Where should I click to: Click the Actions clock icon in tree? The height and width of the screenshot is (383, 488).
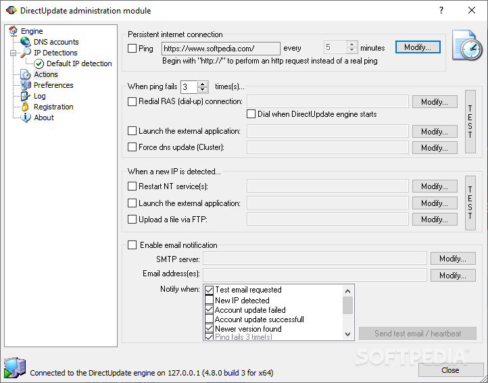point(26,74)
